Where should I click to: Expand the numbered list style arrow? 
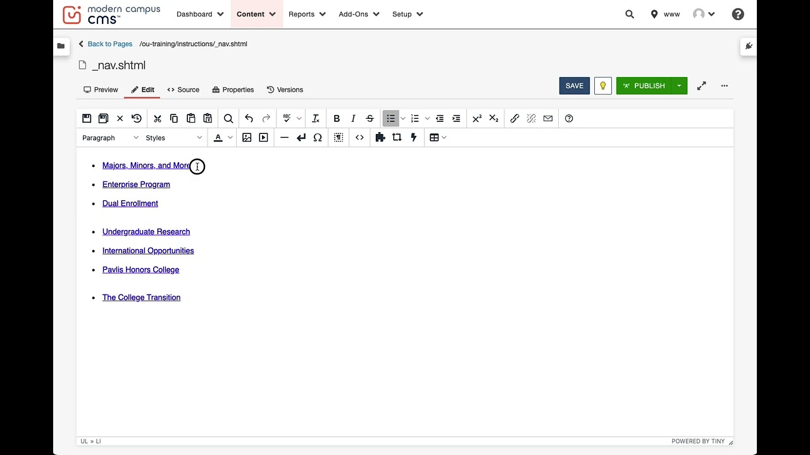point(427,118)
